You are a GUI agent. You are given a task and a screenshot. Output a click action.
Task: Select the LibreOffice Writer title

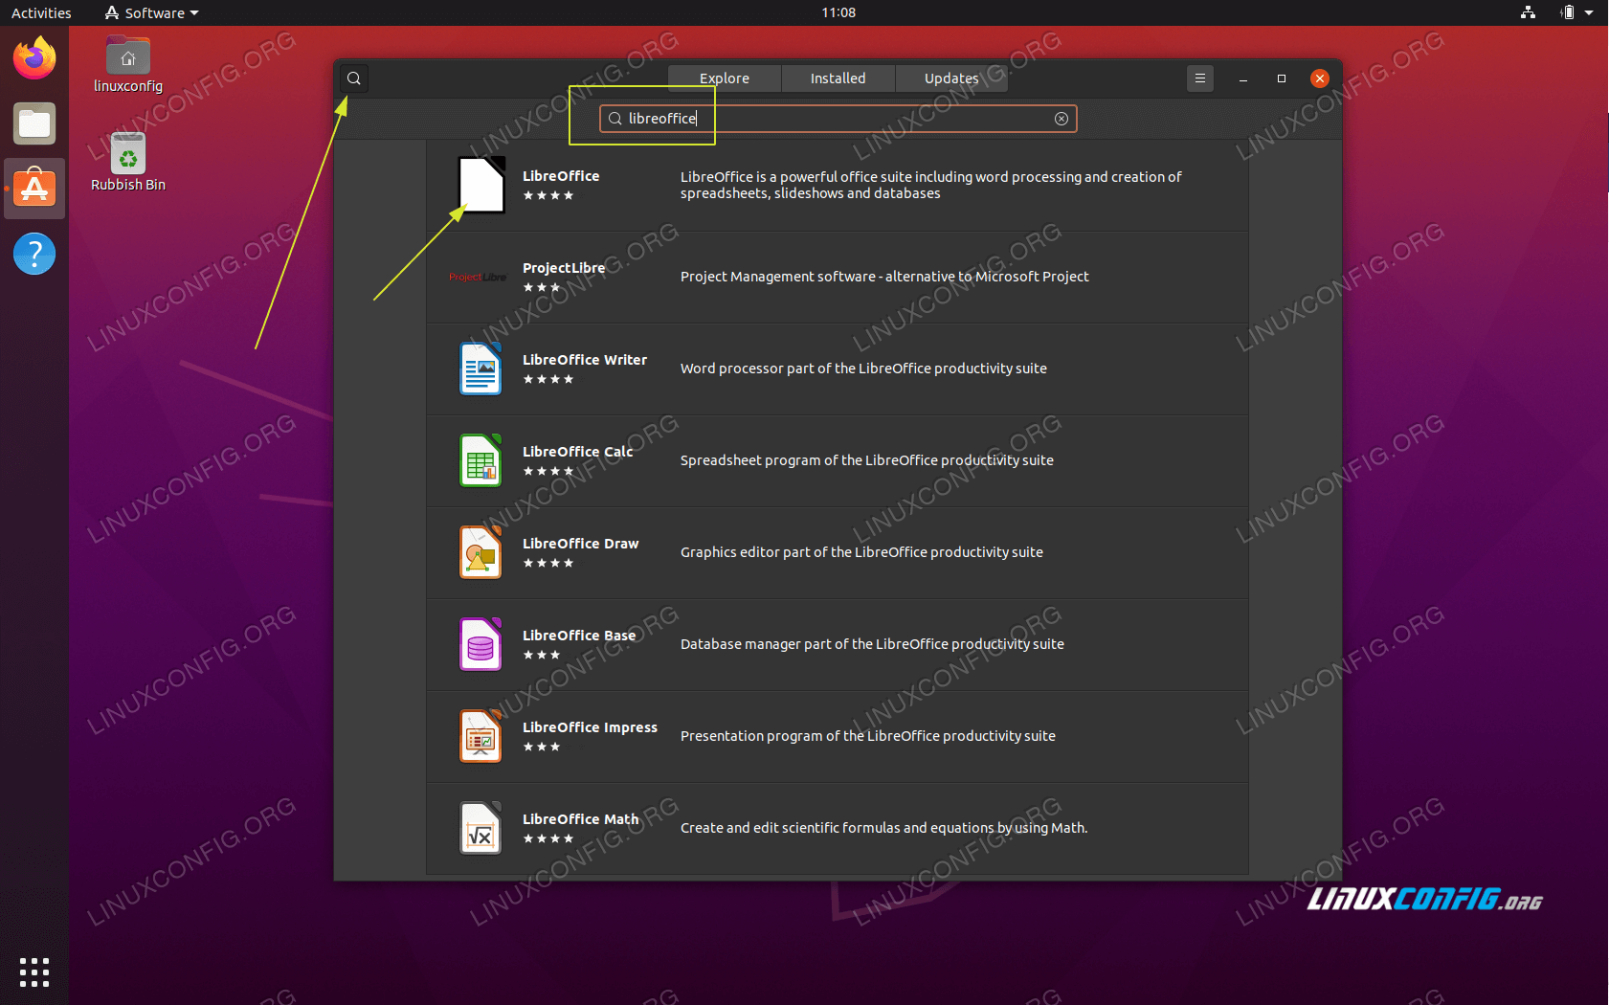click(585, 360)
